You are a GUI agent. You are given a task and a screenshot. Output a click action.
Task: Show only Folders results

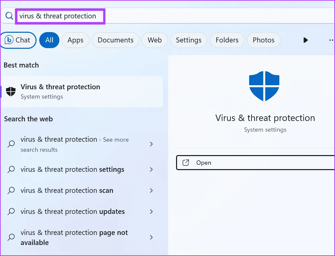coord(227,40)
